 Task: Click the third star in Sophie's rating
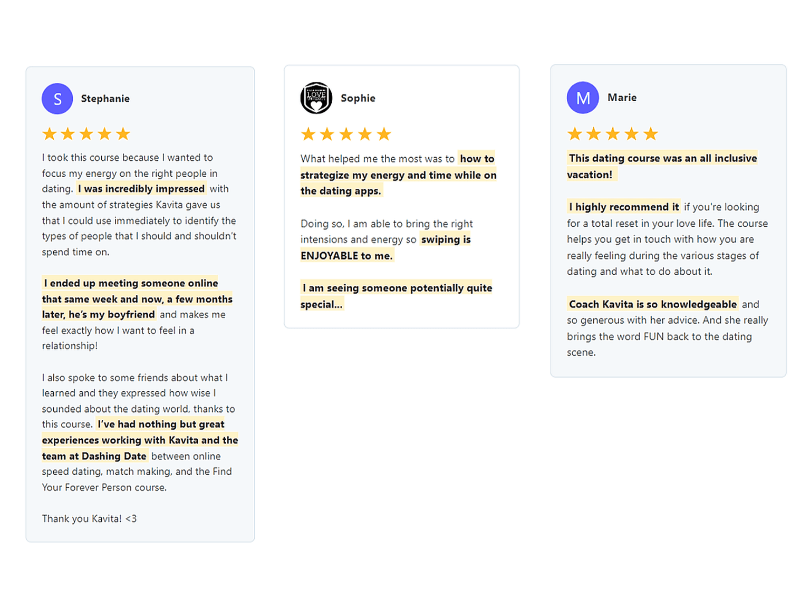346,134
